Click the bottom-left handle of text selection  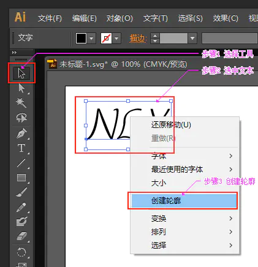click(86, 149)
